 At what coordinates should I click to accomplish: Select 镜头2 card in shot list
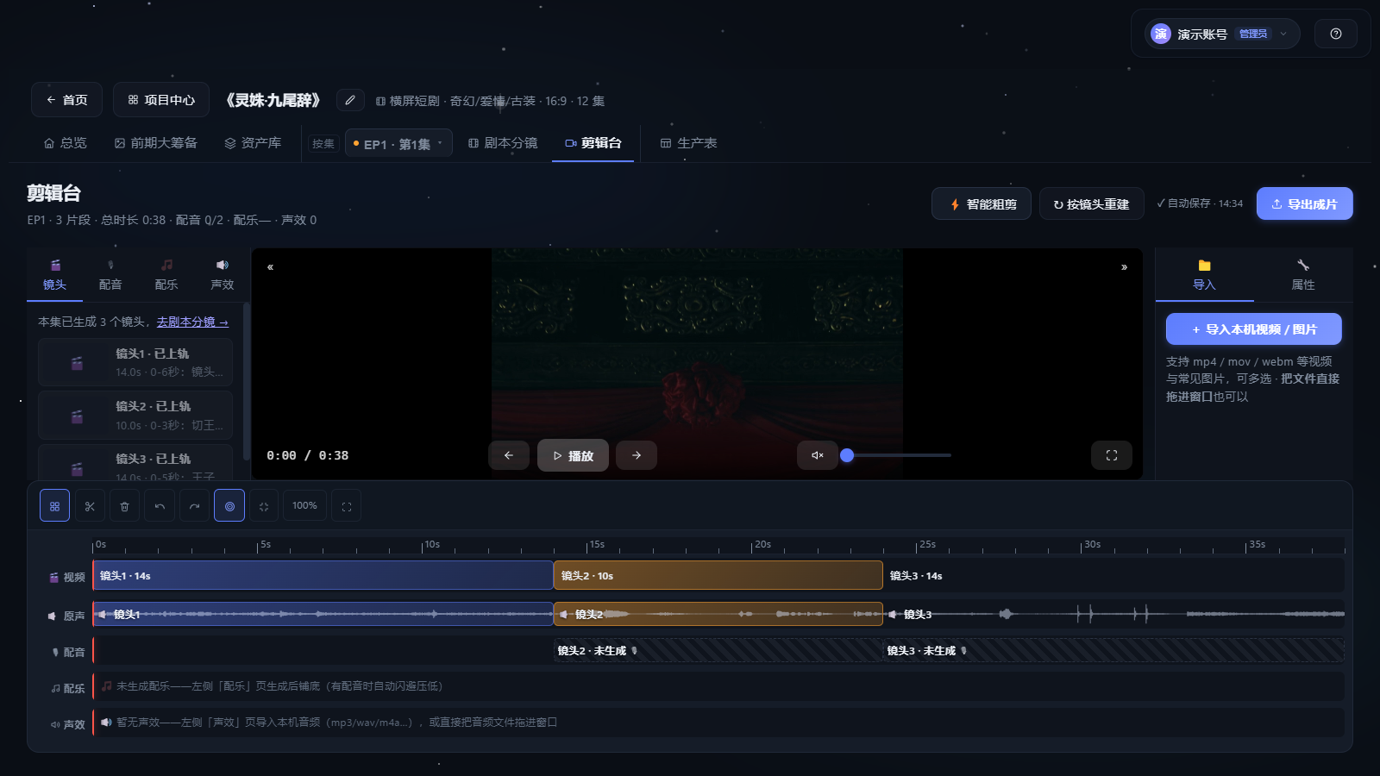[x=135, y=416]
